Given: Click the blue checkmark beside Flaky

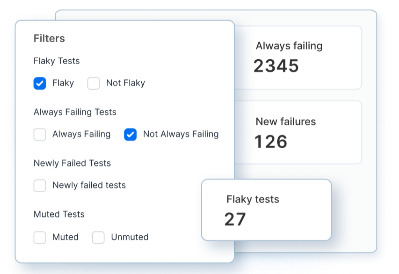Looking at the screenshot, I should [39, 83].
